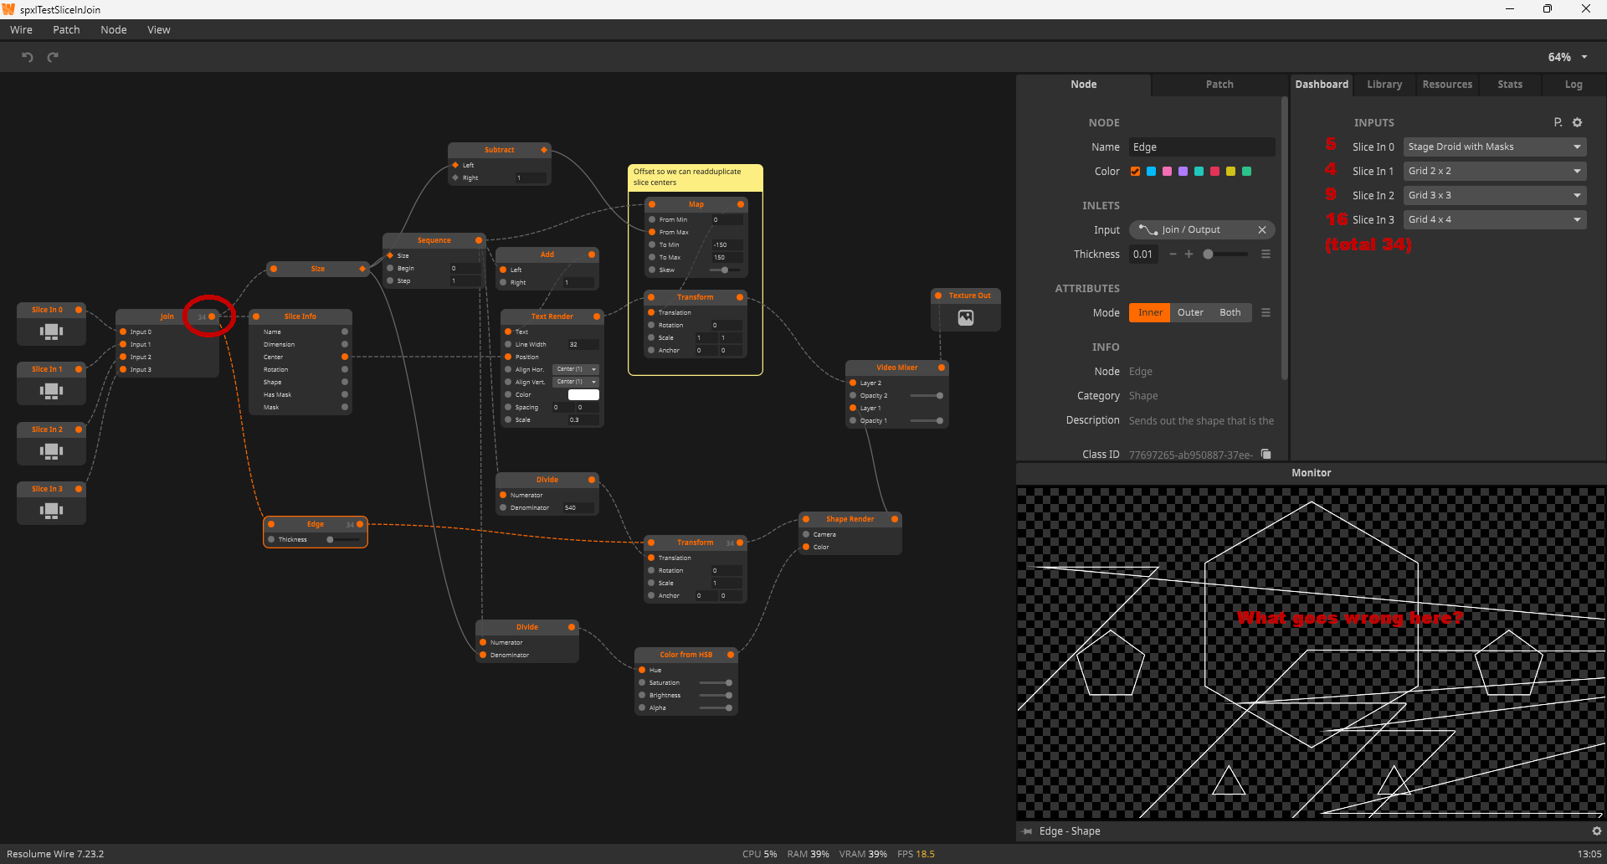Click the Slice In 0 node icon

(51, 332)
